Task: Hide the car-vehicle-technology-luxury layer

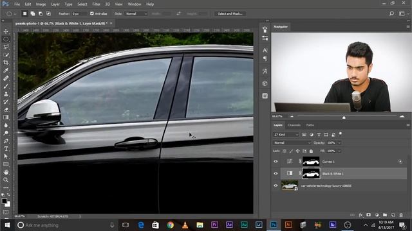Action: pos(276,185)
